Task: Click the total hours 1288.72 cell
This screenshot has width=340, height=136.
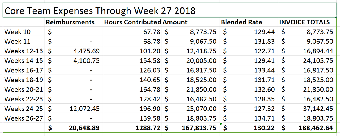Action: point(133,128)
